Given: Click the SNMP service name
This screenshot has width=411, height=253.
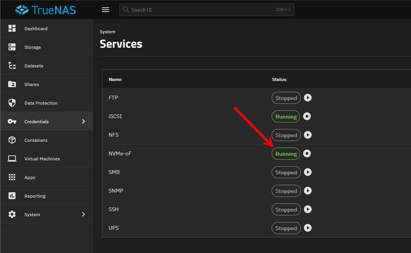Looking at the screenshot, I should [x=116, y=191].
